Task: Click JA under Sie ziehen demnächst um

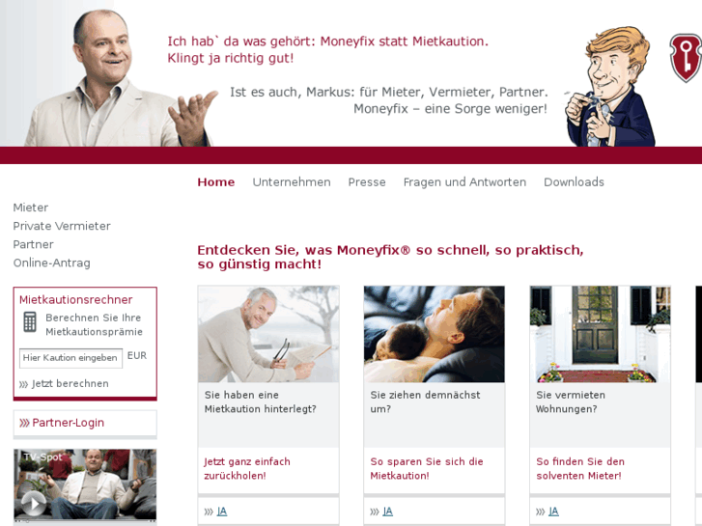Action: click(388, 512)
